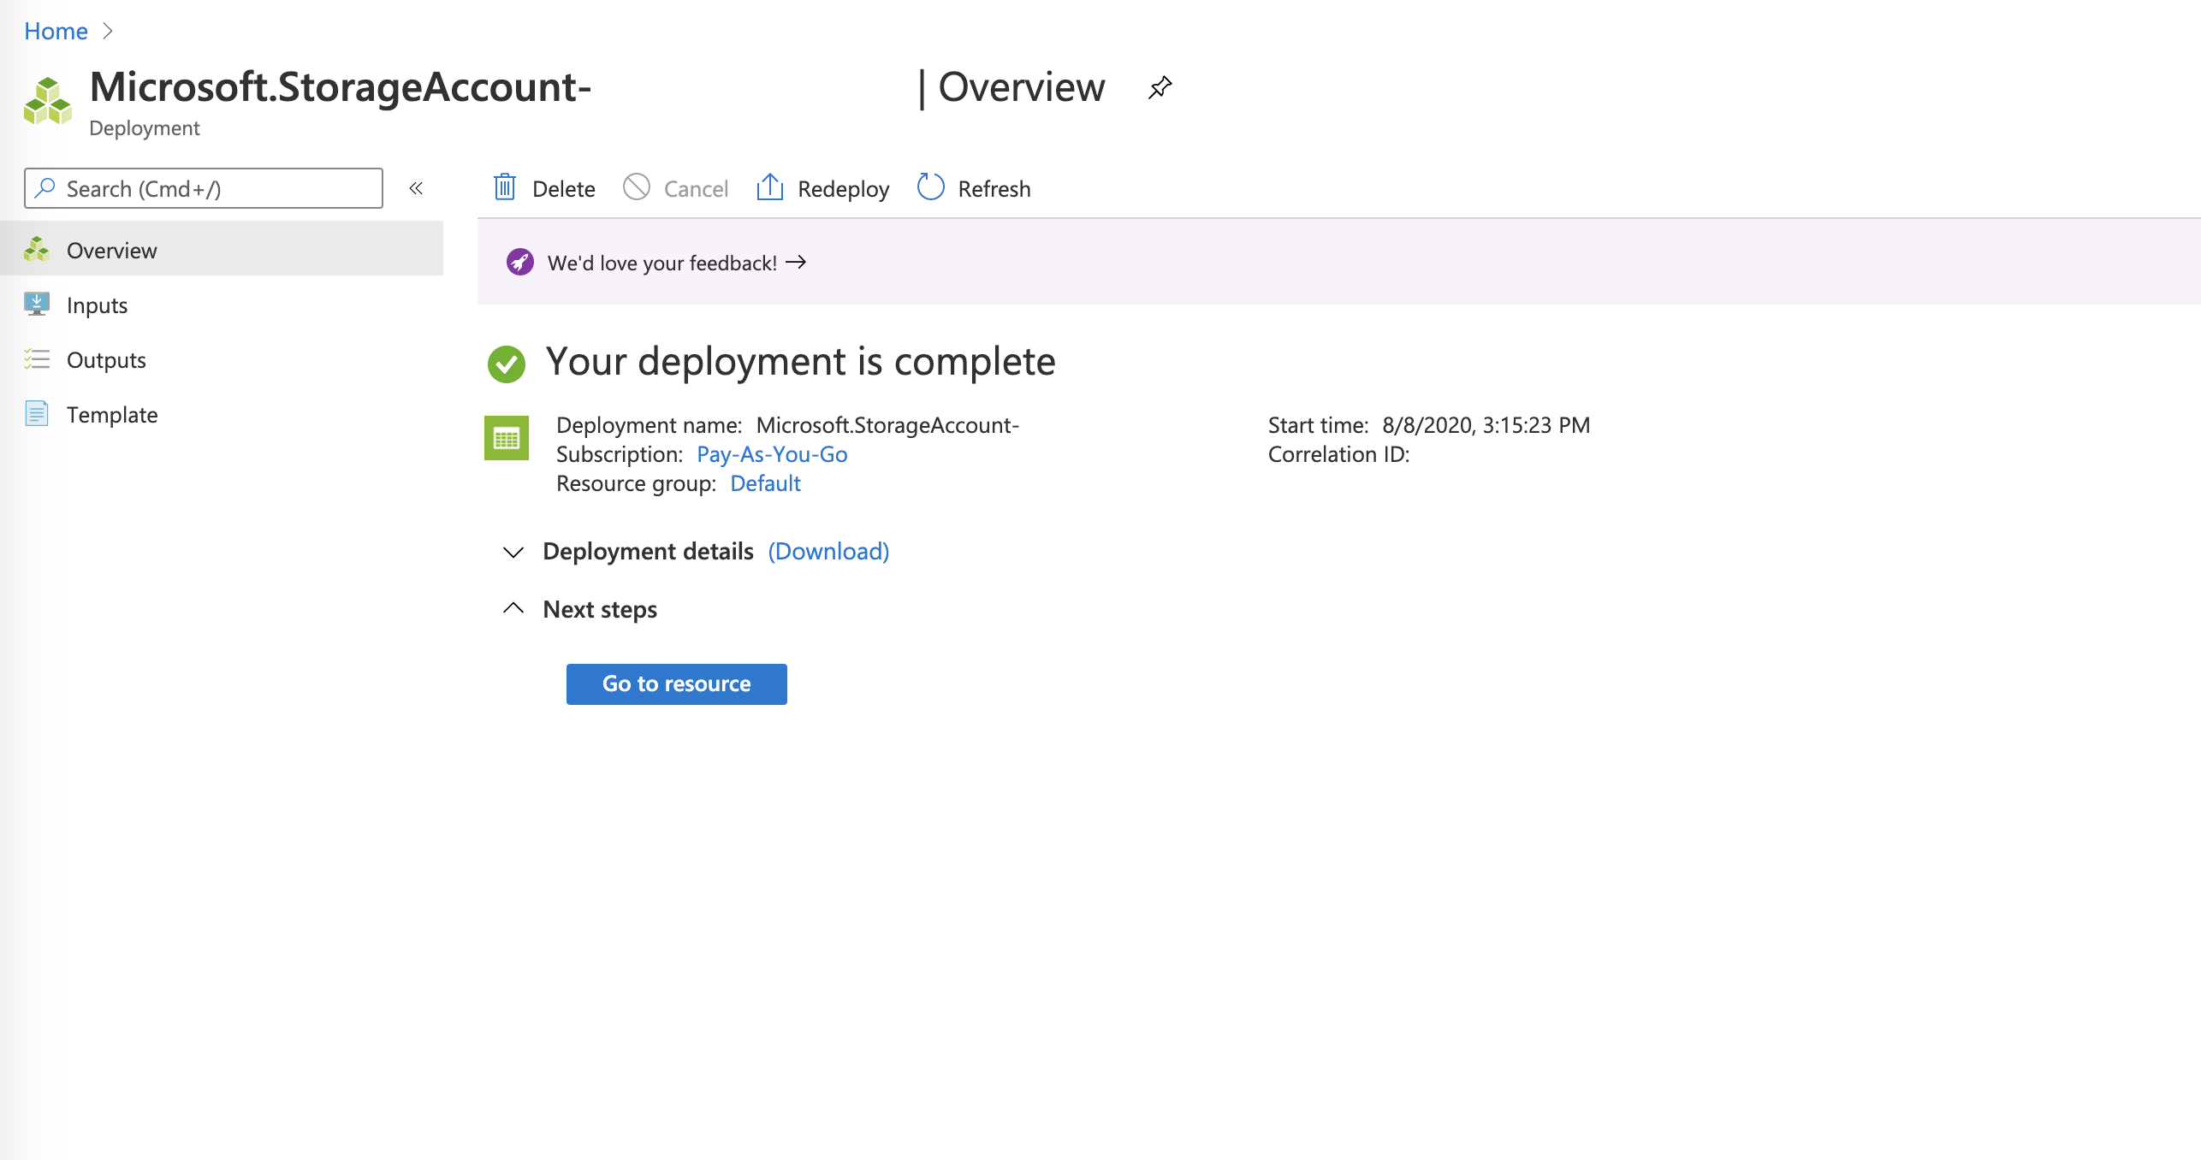
Task: Click the Refresh circular arrow icon
Action: [x=930, y=187]
